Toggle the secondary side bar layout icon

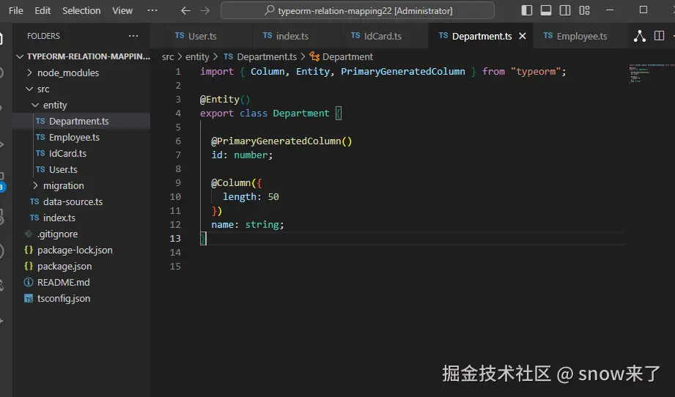click(565, 10)
